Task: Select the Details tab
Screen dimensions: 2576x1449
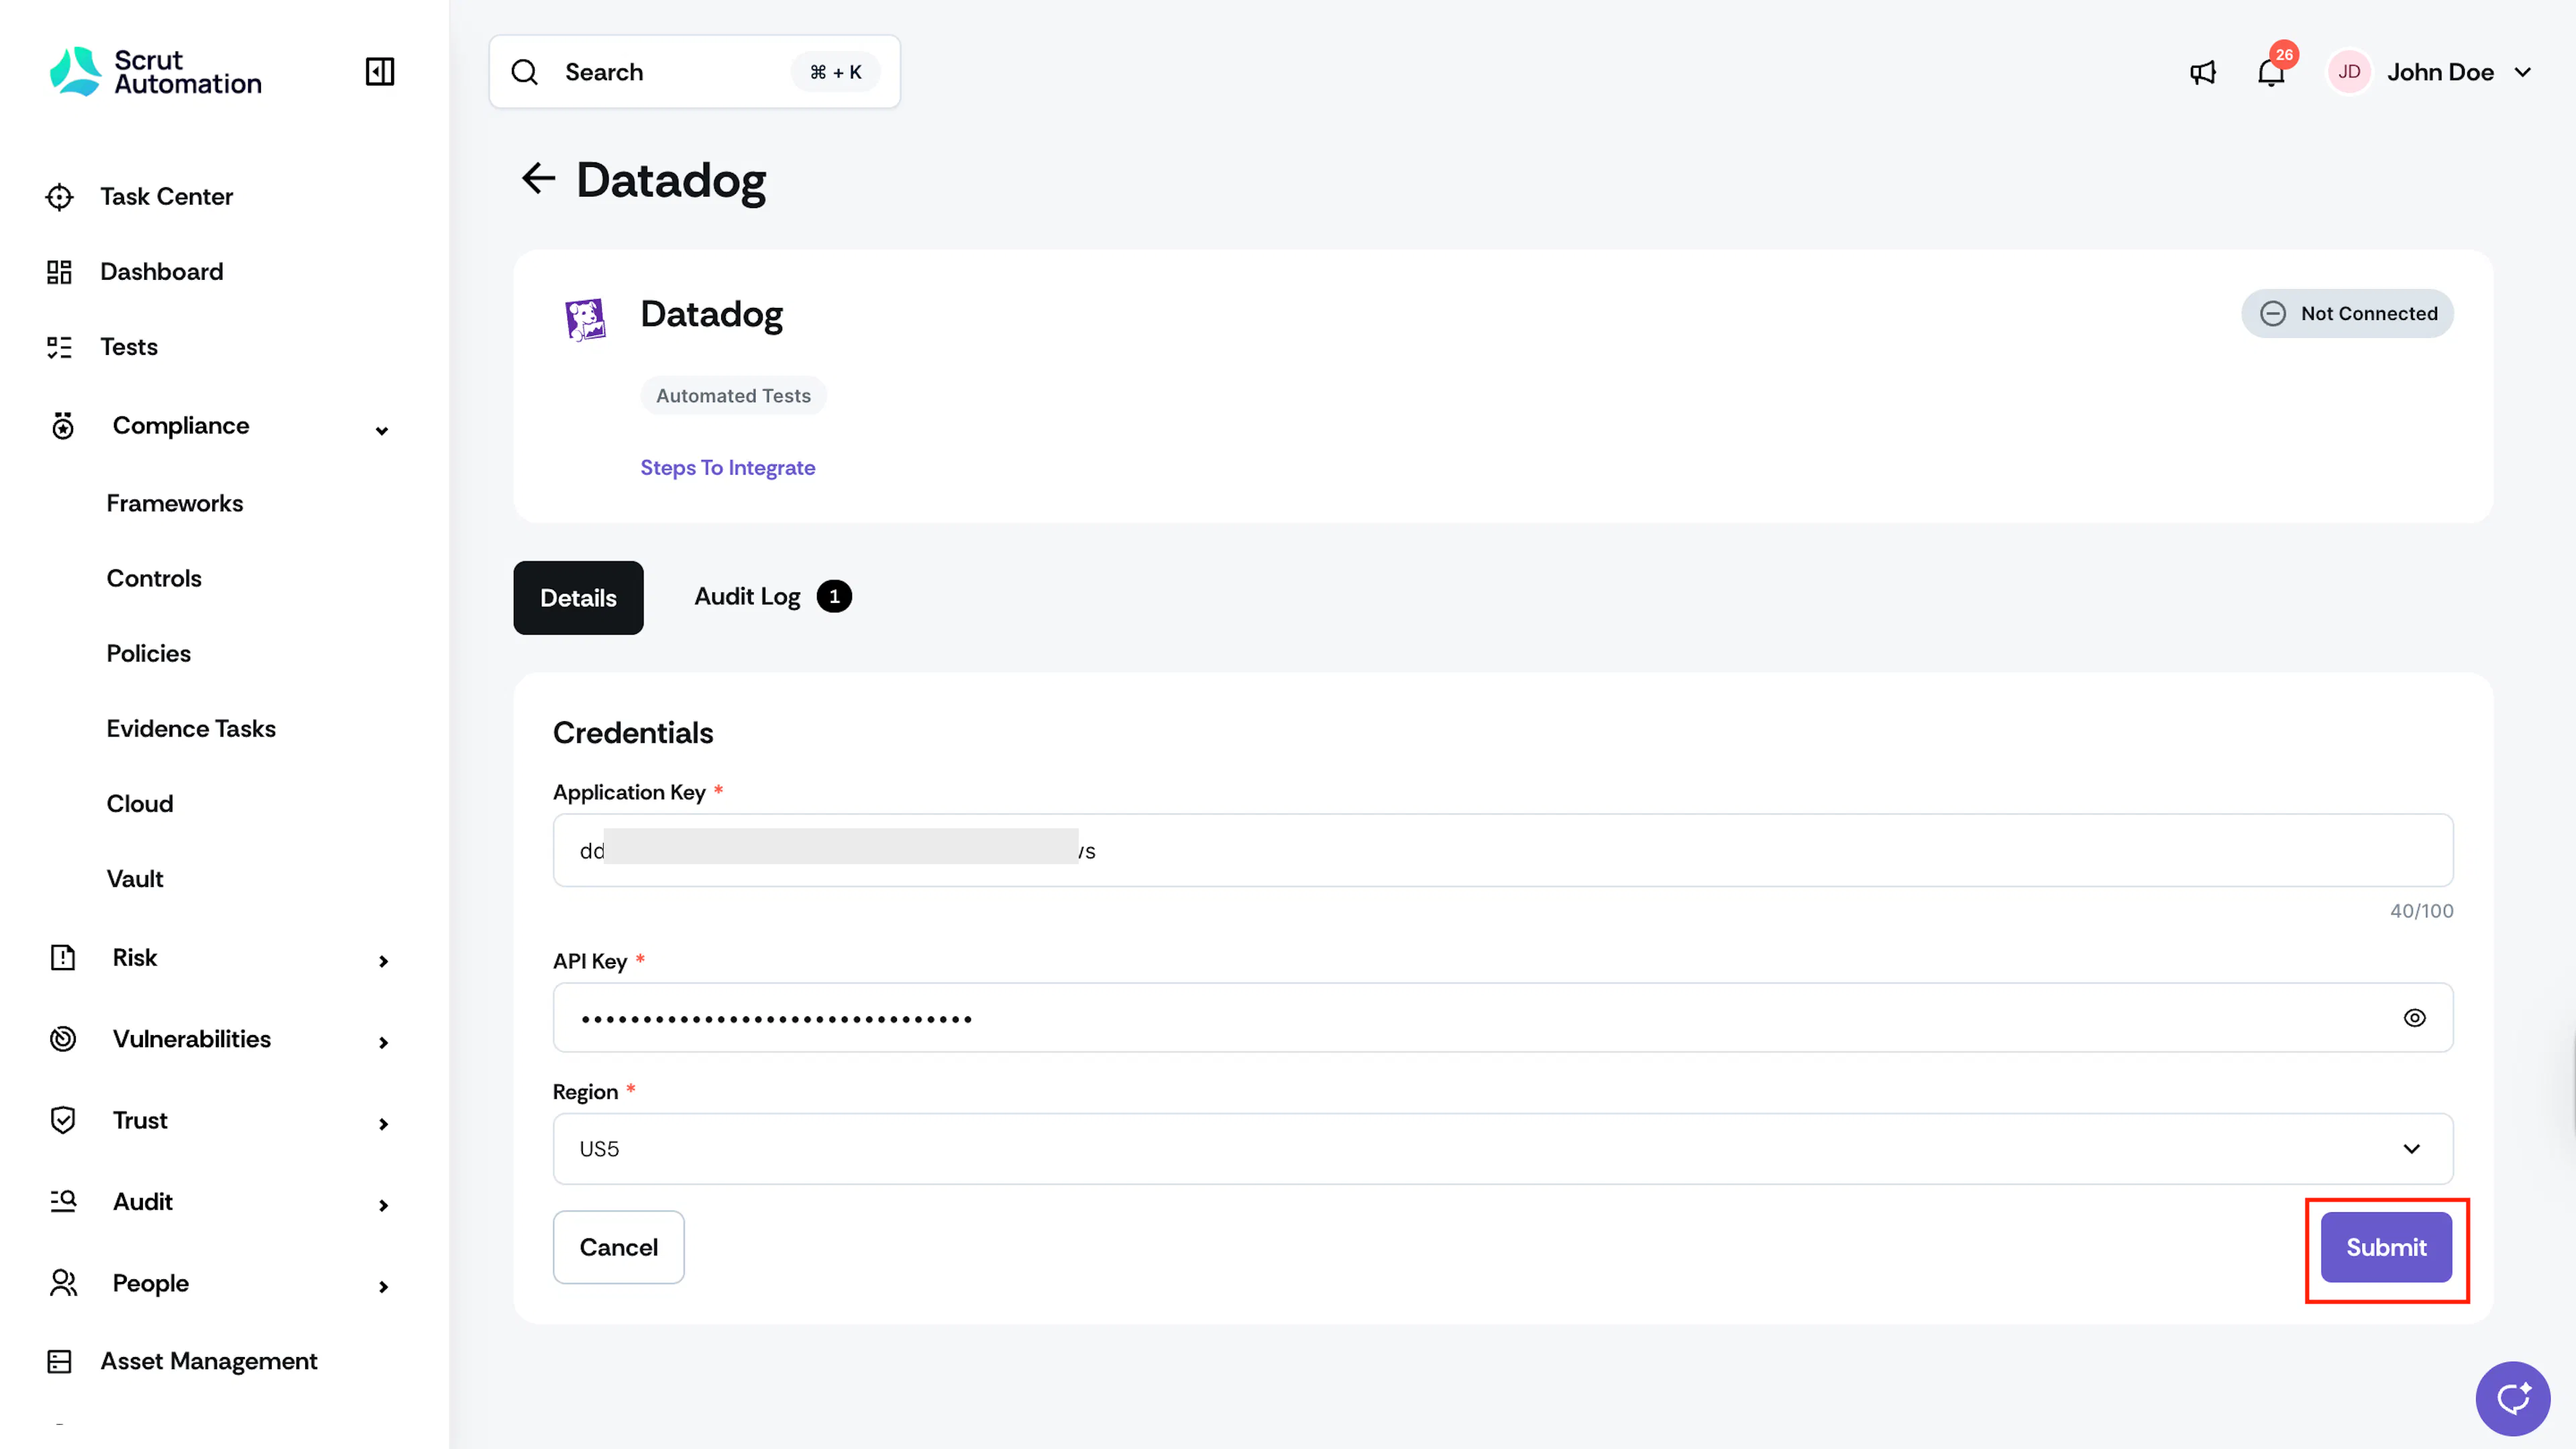Action: click(x=578, y=598)
